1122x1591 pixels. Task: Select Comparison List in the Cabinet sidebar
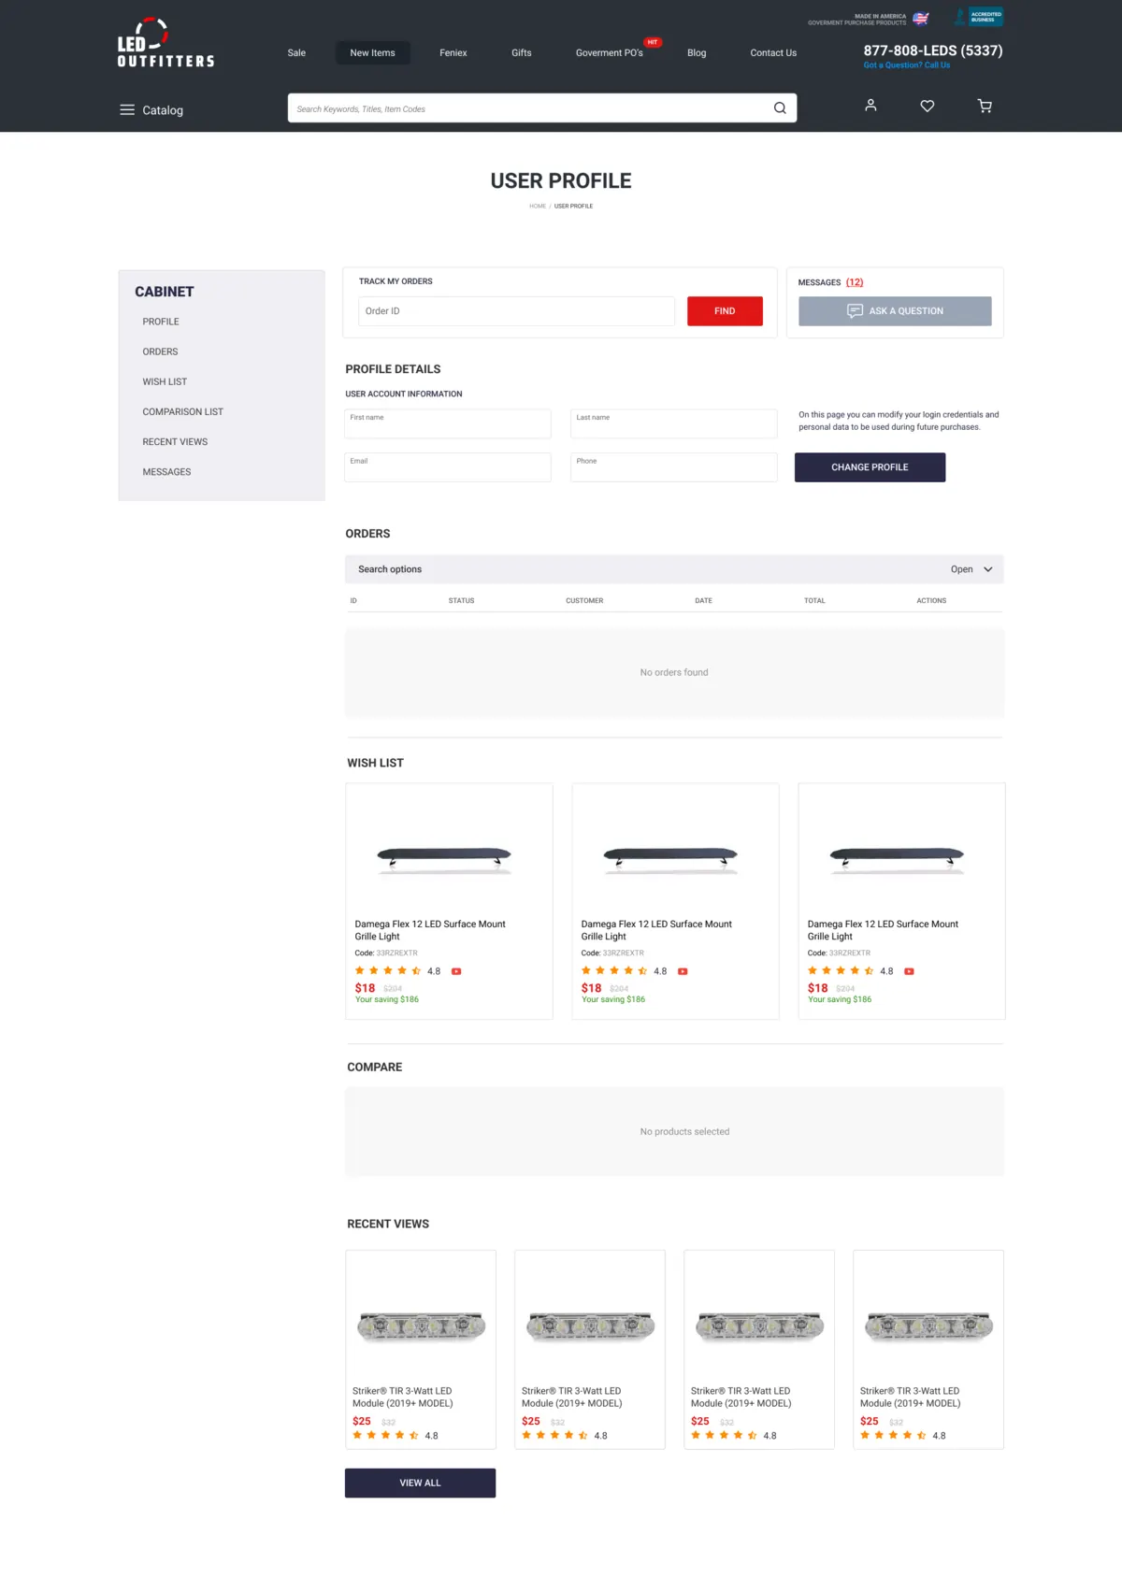pyautogui.click(x=183, y=411)
